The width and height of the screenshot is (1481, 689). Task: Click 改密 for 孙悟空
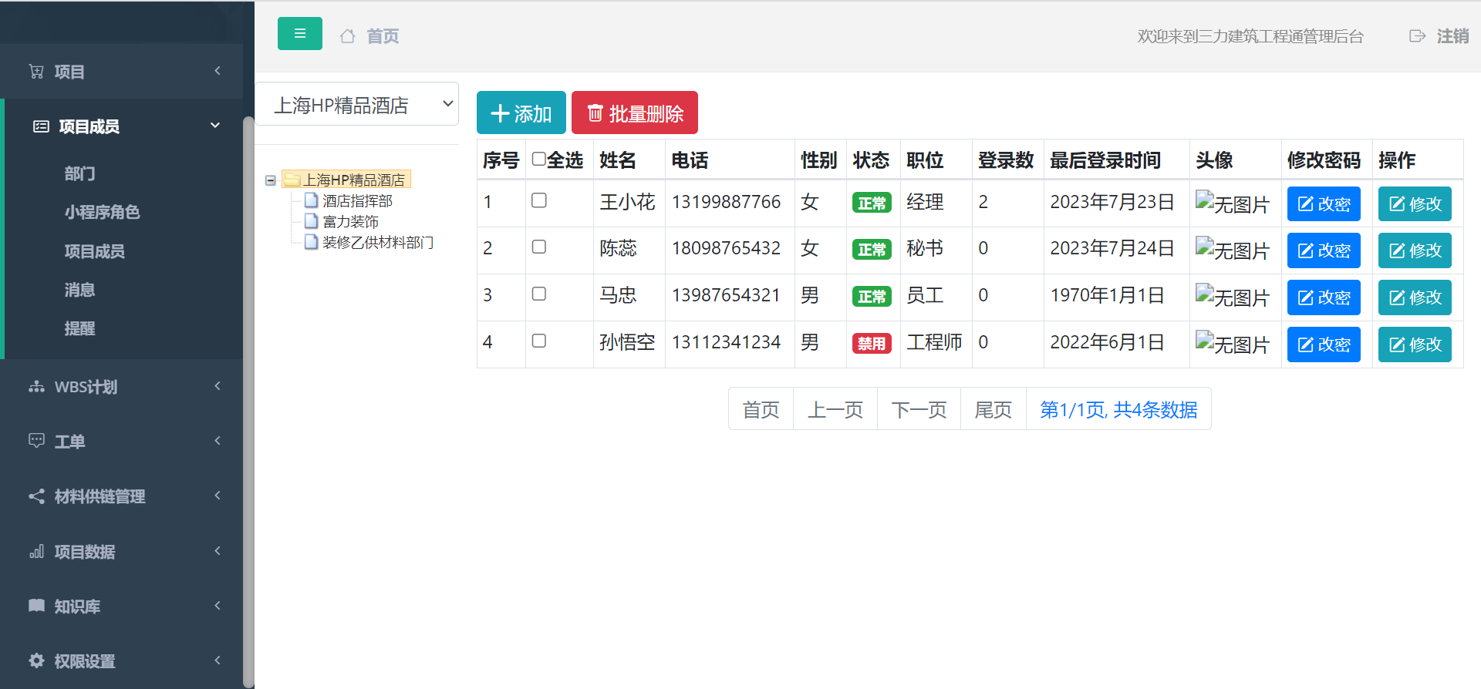coord(1324,344)
